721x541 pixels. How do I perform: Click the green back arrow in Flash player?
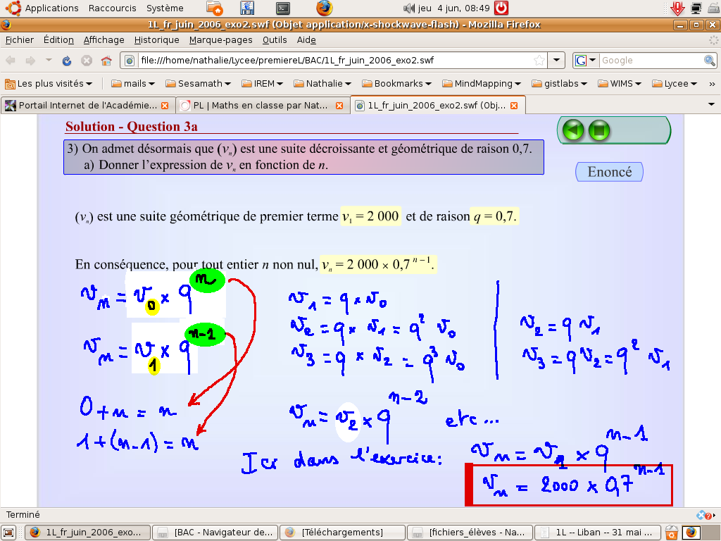click(x=575, y=130)
